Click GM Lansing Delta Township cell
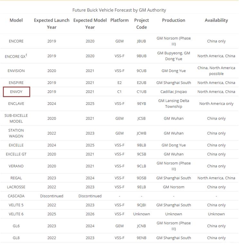Image resolution: width=239 pixels, height=247 pixels. point(173,104)
